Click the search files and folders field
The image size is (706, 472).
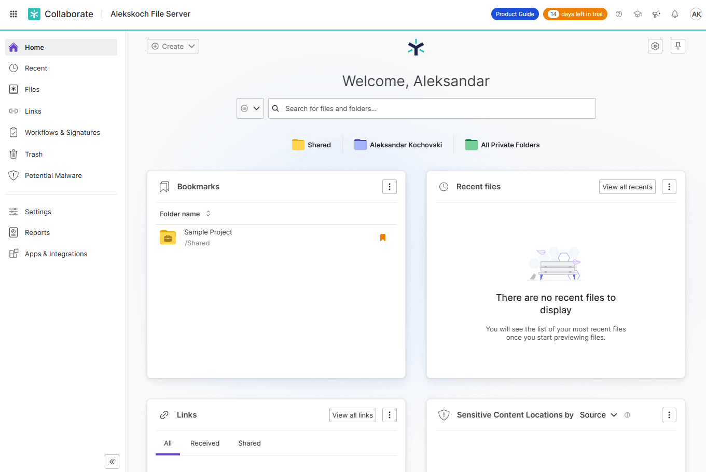coord(432,108)
